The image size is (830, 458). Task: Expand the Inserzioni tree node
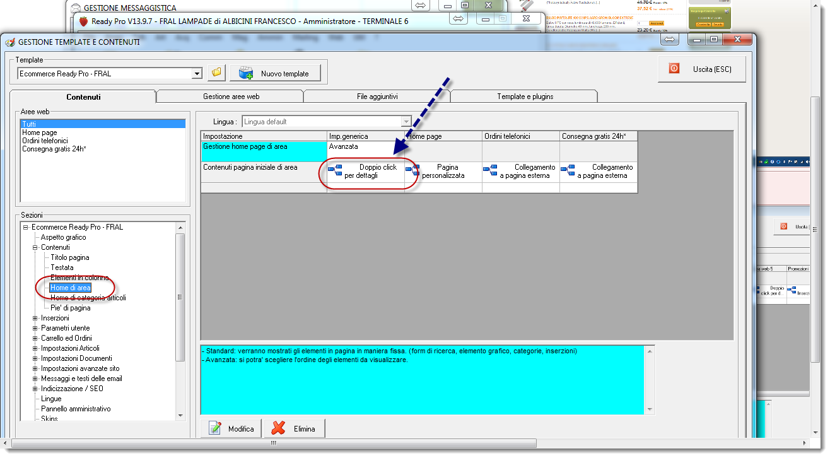point(36,318)
